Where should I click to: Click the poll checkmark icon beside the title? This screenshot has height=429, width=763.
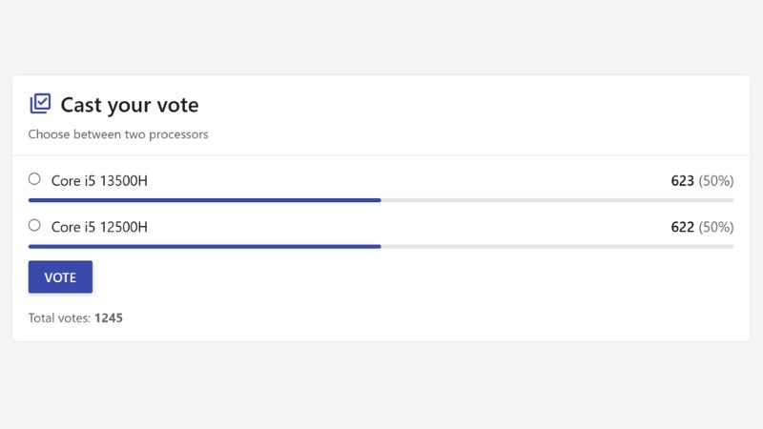40,104
